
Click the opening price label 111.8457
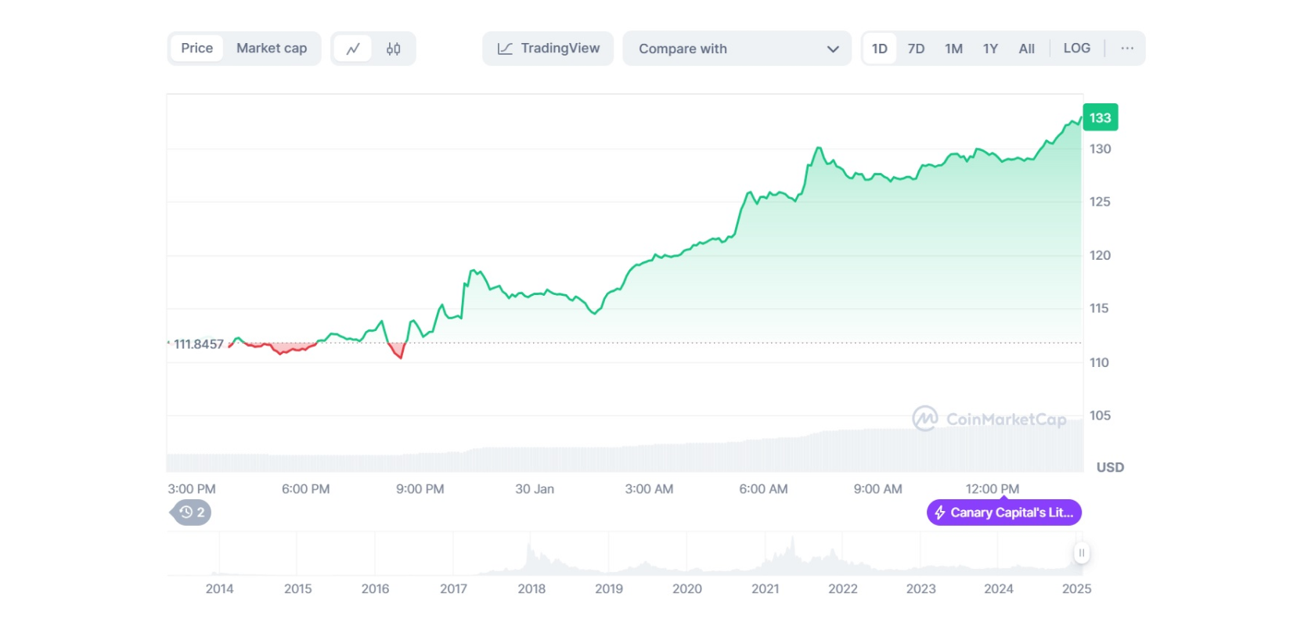tap(199, 344)
